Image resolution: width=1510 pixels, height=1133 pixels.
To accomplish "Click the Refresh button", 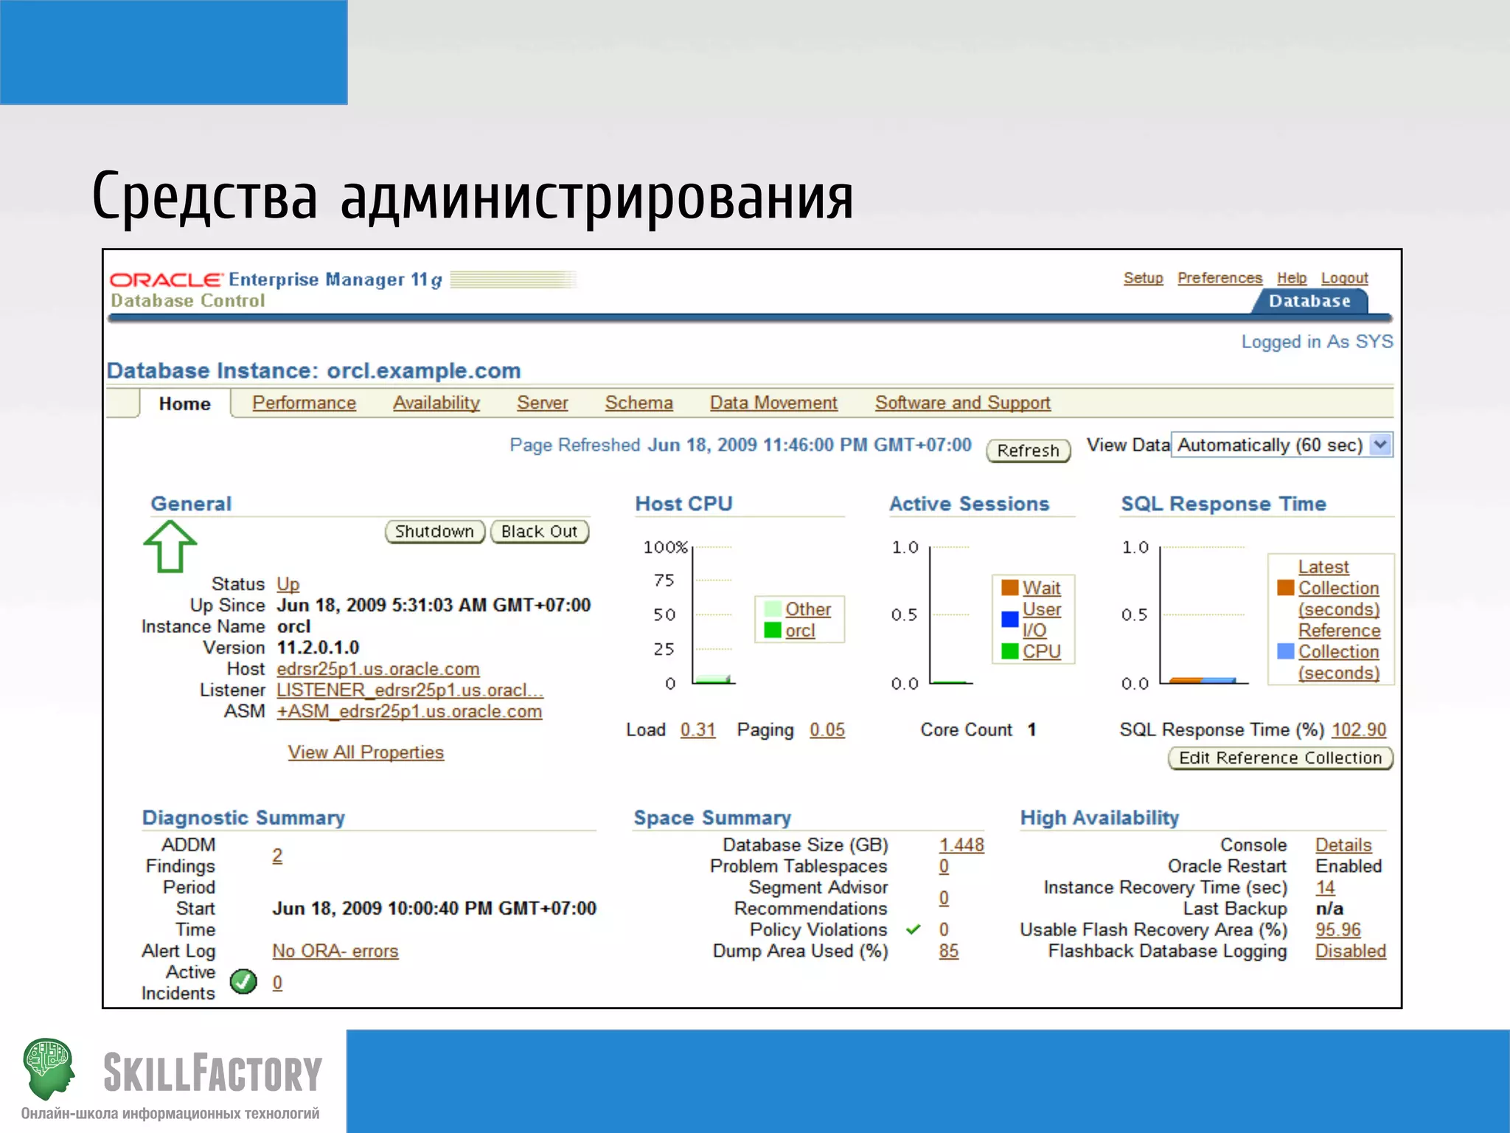I will click(1028, 450).
